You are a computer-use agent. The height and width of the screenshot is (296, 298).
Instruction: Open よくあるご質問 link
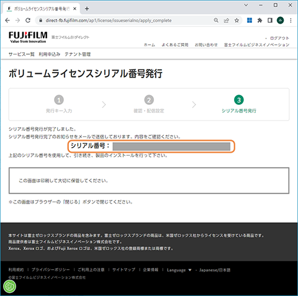click(x=175, y=45)
